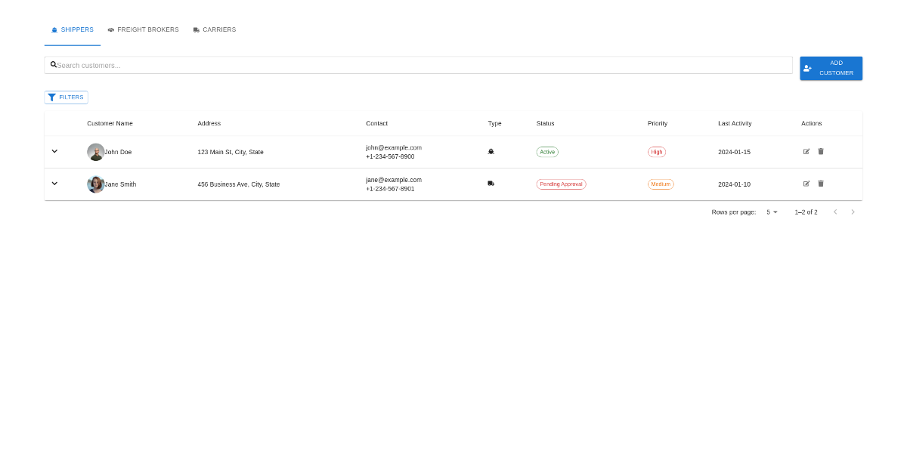907x476 pixels.
Task: Expand Jane Smith's row details
Action: 54,184
